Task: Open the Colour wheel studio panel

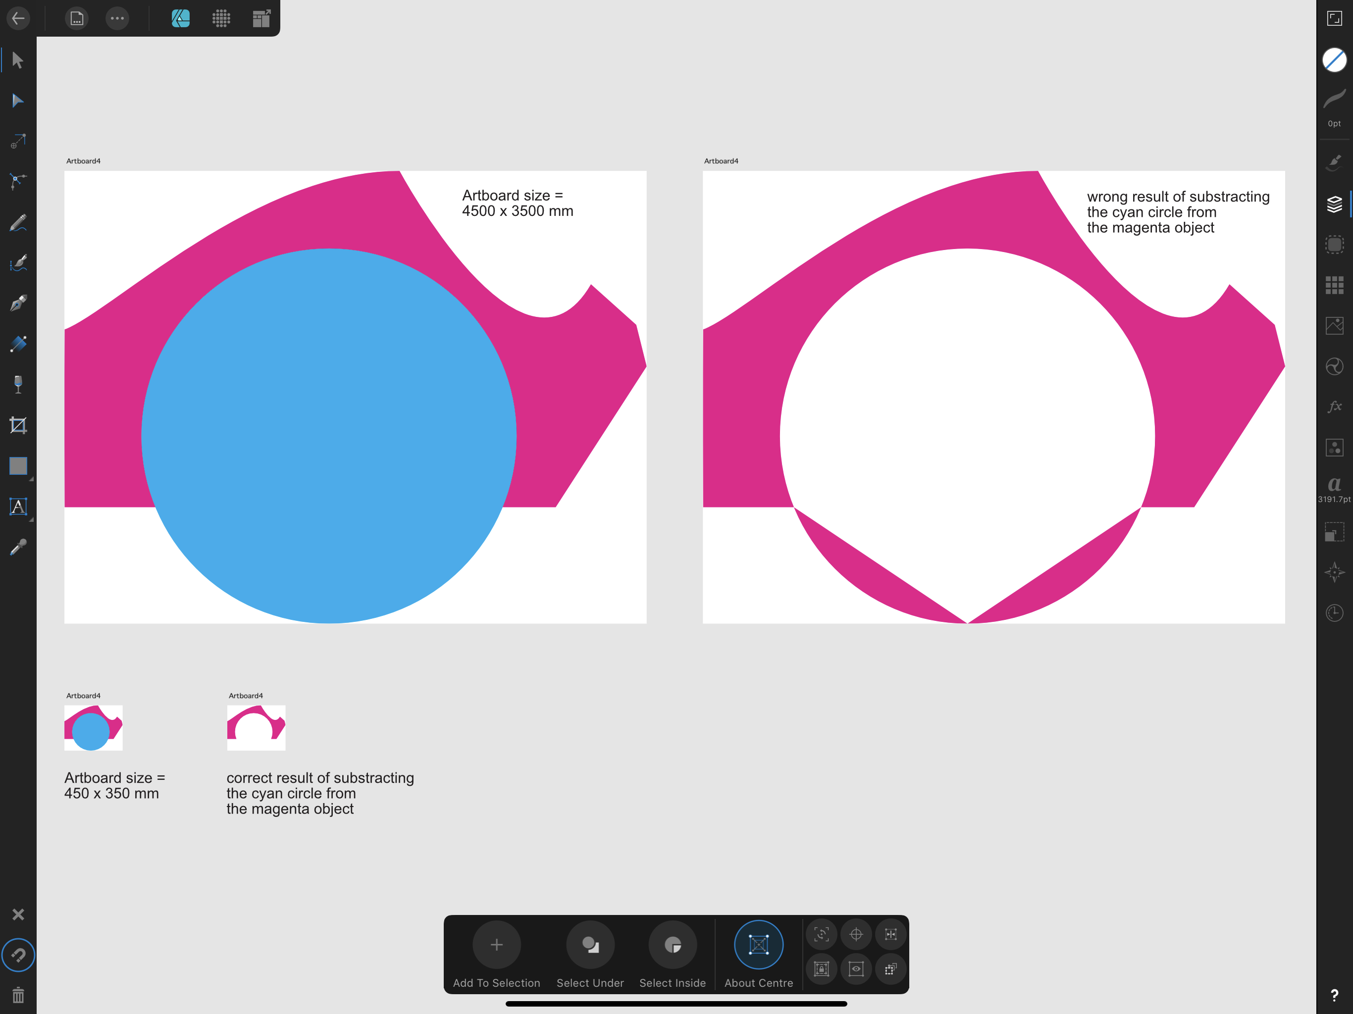Action: coord(1334,366)
